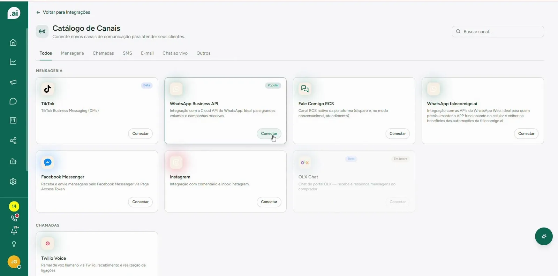Open the notifications bell icon

(x=14, y=231)
